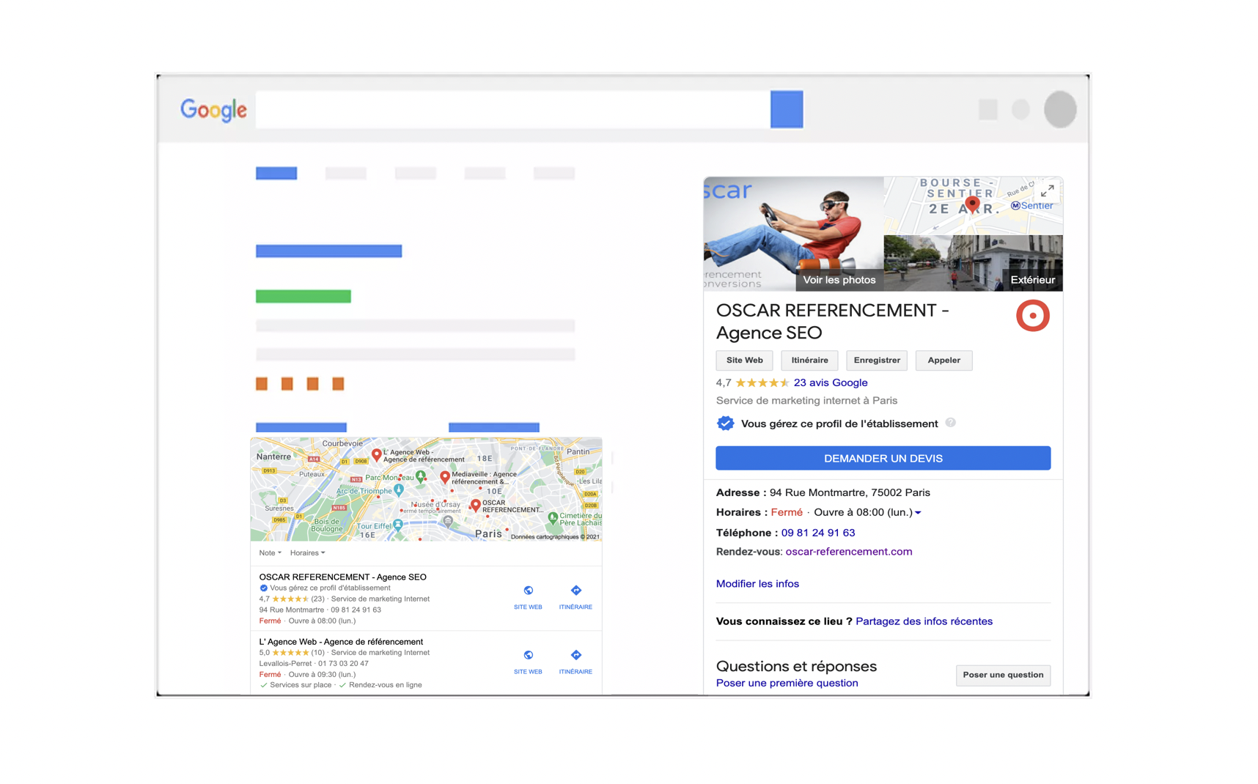Click the blue verified checkmark badge
The image size is (1258, 784).
pos(725,423)
